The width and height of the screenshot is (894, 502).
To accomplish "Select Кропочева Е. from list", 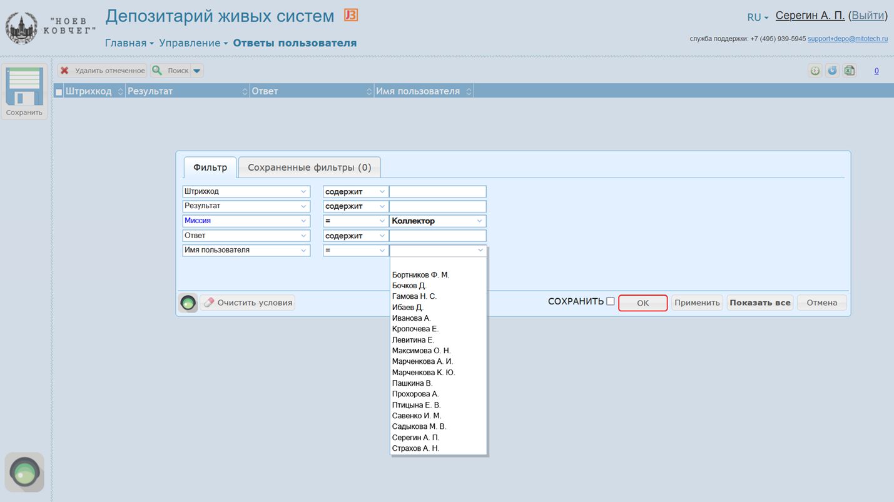I will tap(438, 329).
